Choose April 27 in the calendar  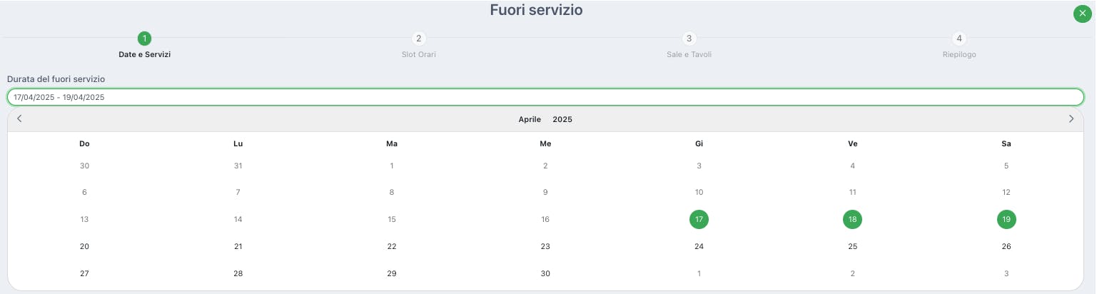pos(84,274)
